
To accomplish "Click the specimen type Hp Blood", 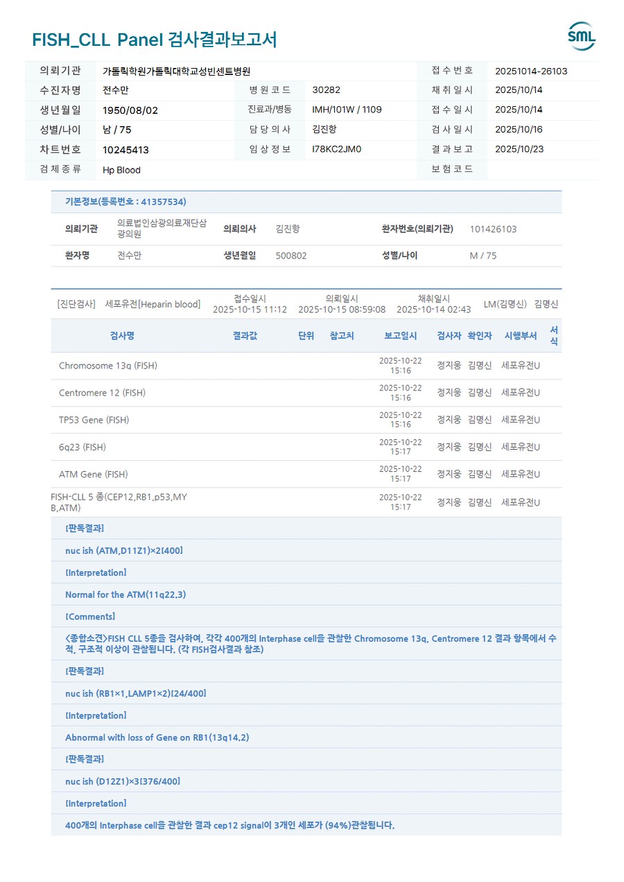I will [x=121, y=170].
